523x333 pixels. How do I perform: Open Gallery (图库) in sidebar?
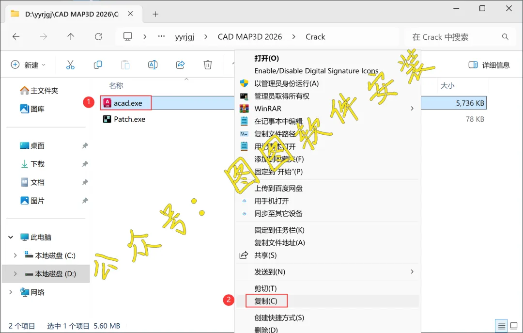pos(32,109)
